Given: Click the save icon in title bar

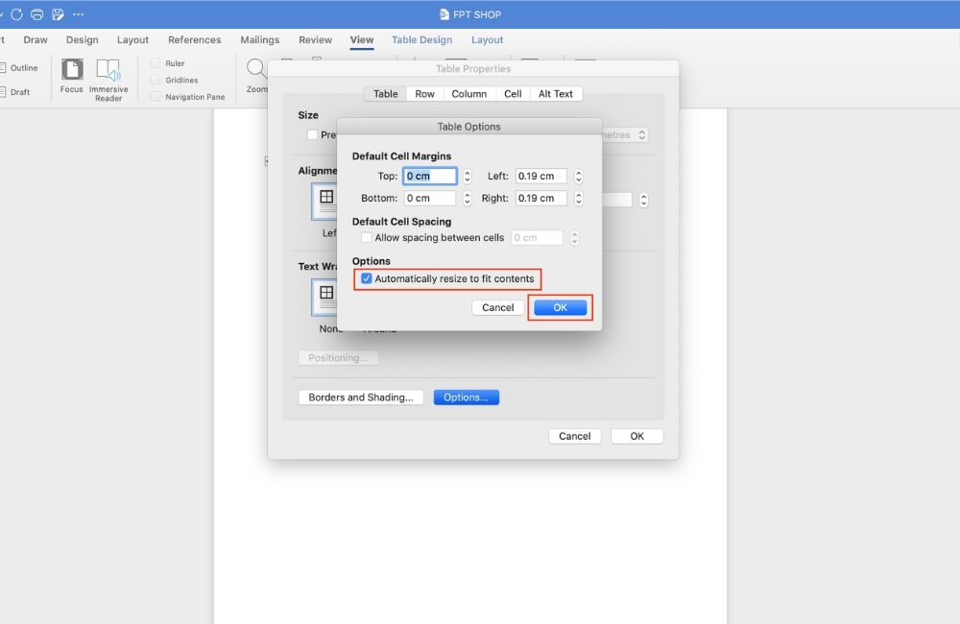Looking at the screenshot, I should point(58,14).
